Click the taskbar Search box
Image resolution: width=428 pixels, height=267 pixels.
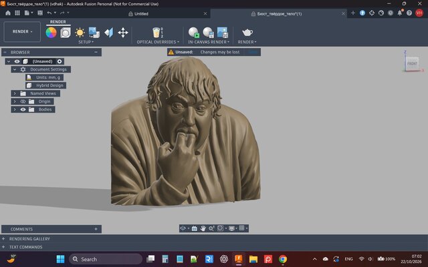click(106, 259)
